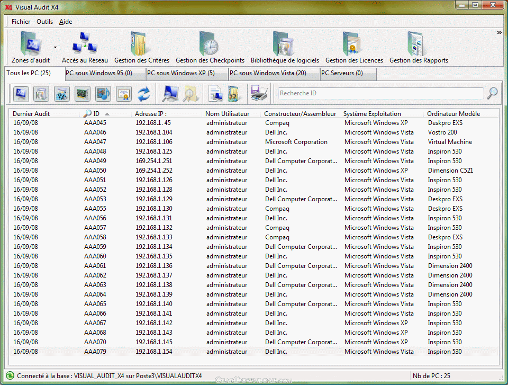Click the document with computer icon
Viewport: 508px width, 385px height.
215,94
